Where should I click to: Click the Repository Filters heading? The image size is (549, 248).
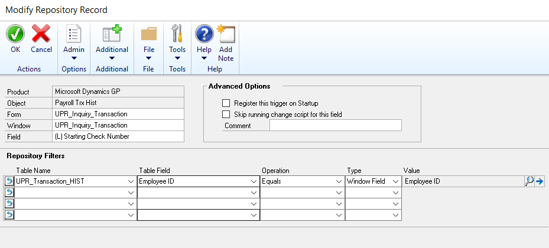[35, 156]
